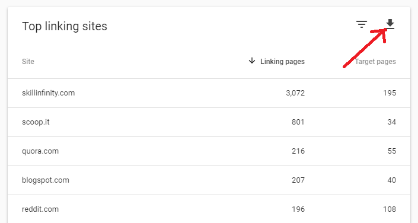Open the skillinfinity.com row
418x223 pixels.
point(209,93)
